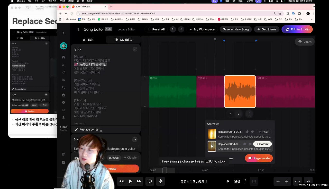Image resolution: width=329 pixels, height=189 pixels.
Task: Open notifications bell in sidebar
Action: tap(63, 118)
